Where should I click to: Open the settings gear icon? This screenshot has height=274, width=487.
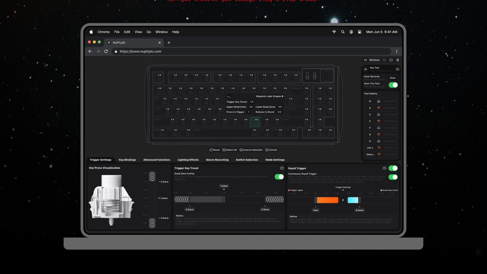pos(398,60)
